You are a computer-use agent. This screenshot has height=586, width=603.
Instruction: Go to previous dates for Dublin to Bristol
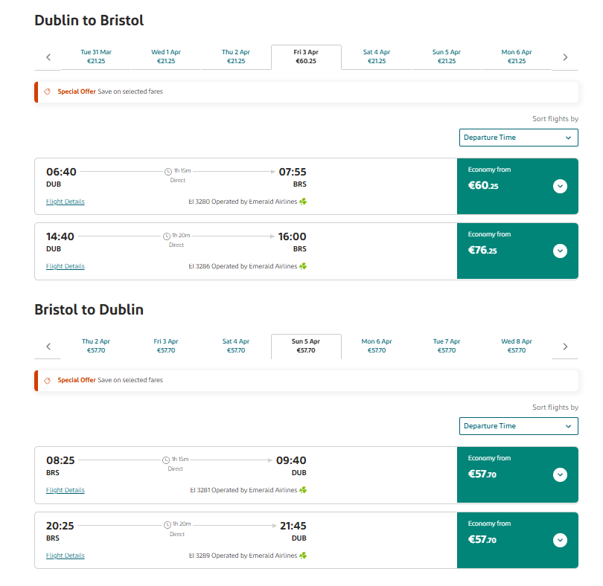coord(48,57)
